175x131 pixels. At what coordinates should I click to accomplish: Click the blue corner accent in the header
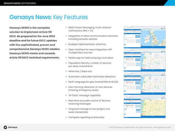pyautogui.click(x=170, y=3)
